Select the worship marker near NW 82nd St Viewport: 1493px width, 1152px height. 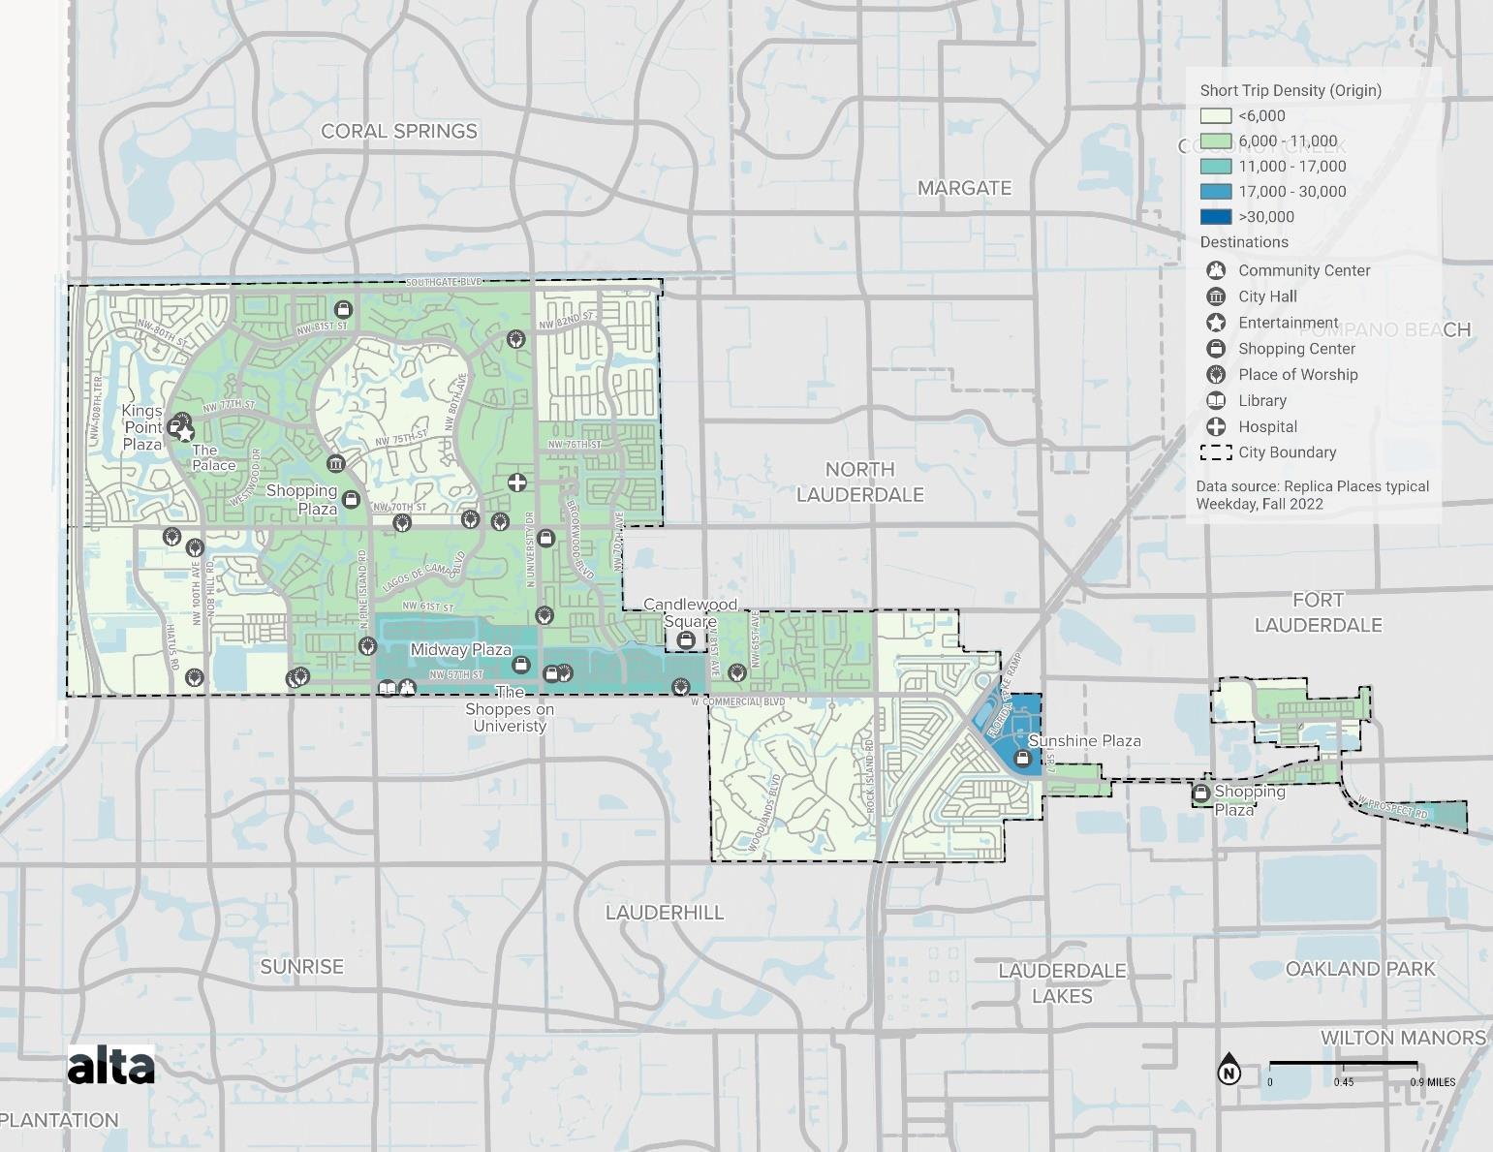516,338
